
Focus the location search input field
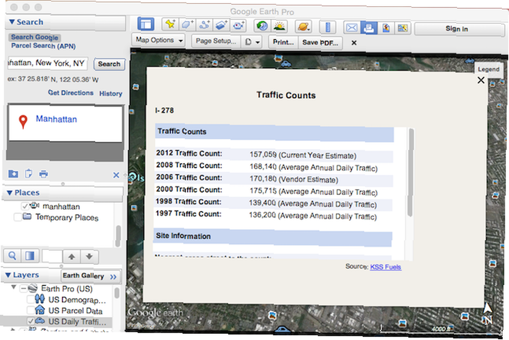pyautogui.click(x=47, y=63)
